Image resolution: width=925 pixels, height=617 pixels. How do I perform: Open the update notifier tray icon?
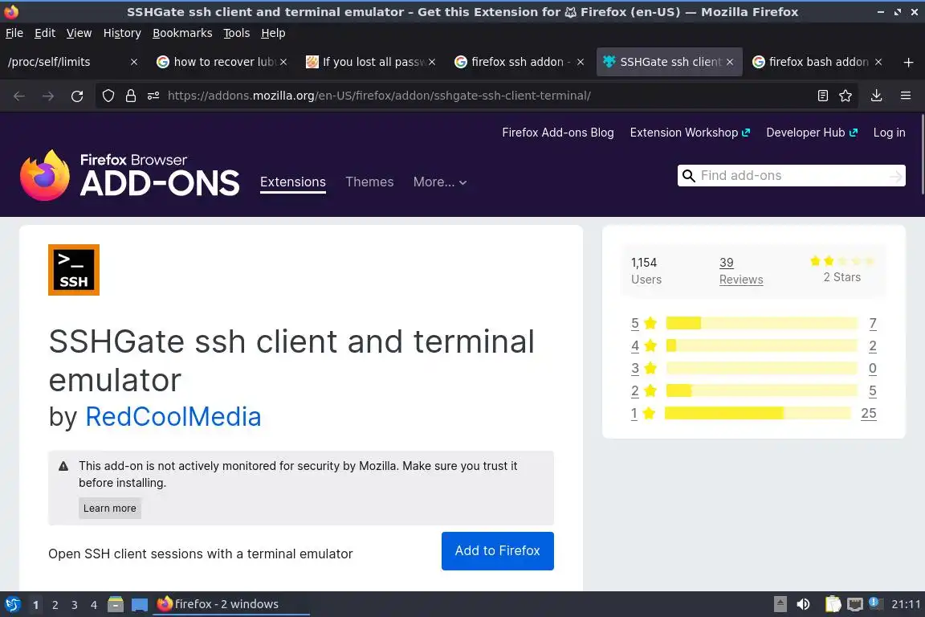(875, 603)
